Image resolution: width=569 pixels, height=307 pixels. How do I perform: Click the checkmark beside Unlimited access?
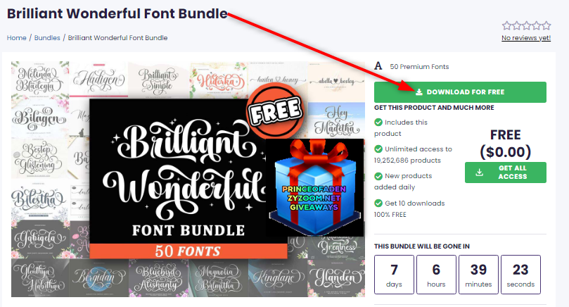(x=378, y=149)
